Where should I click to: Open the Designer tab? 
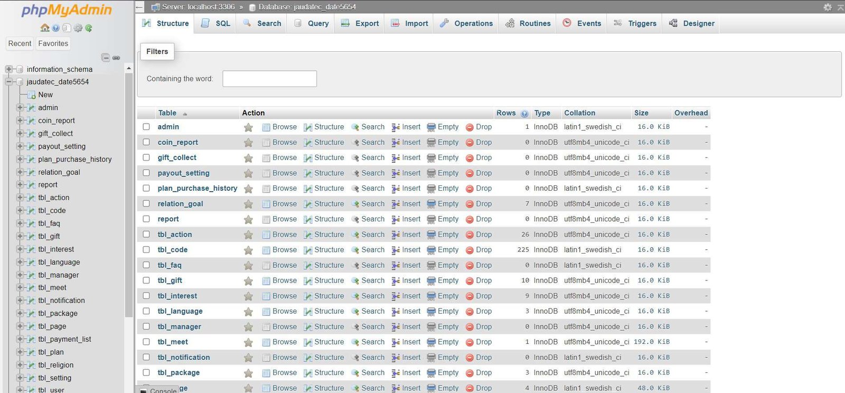click(692, 23)
